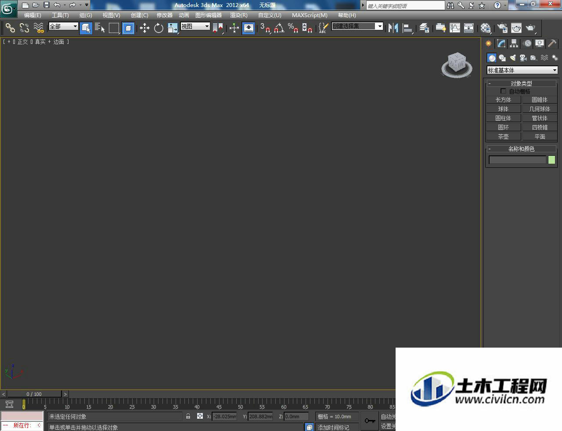
Task: Open the Schematic View icon
Action: 469,28
